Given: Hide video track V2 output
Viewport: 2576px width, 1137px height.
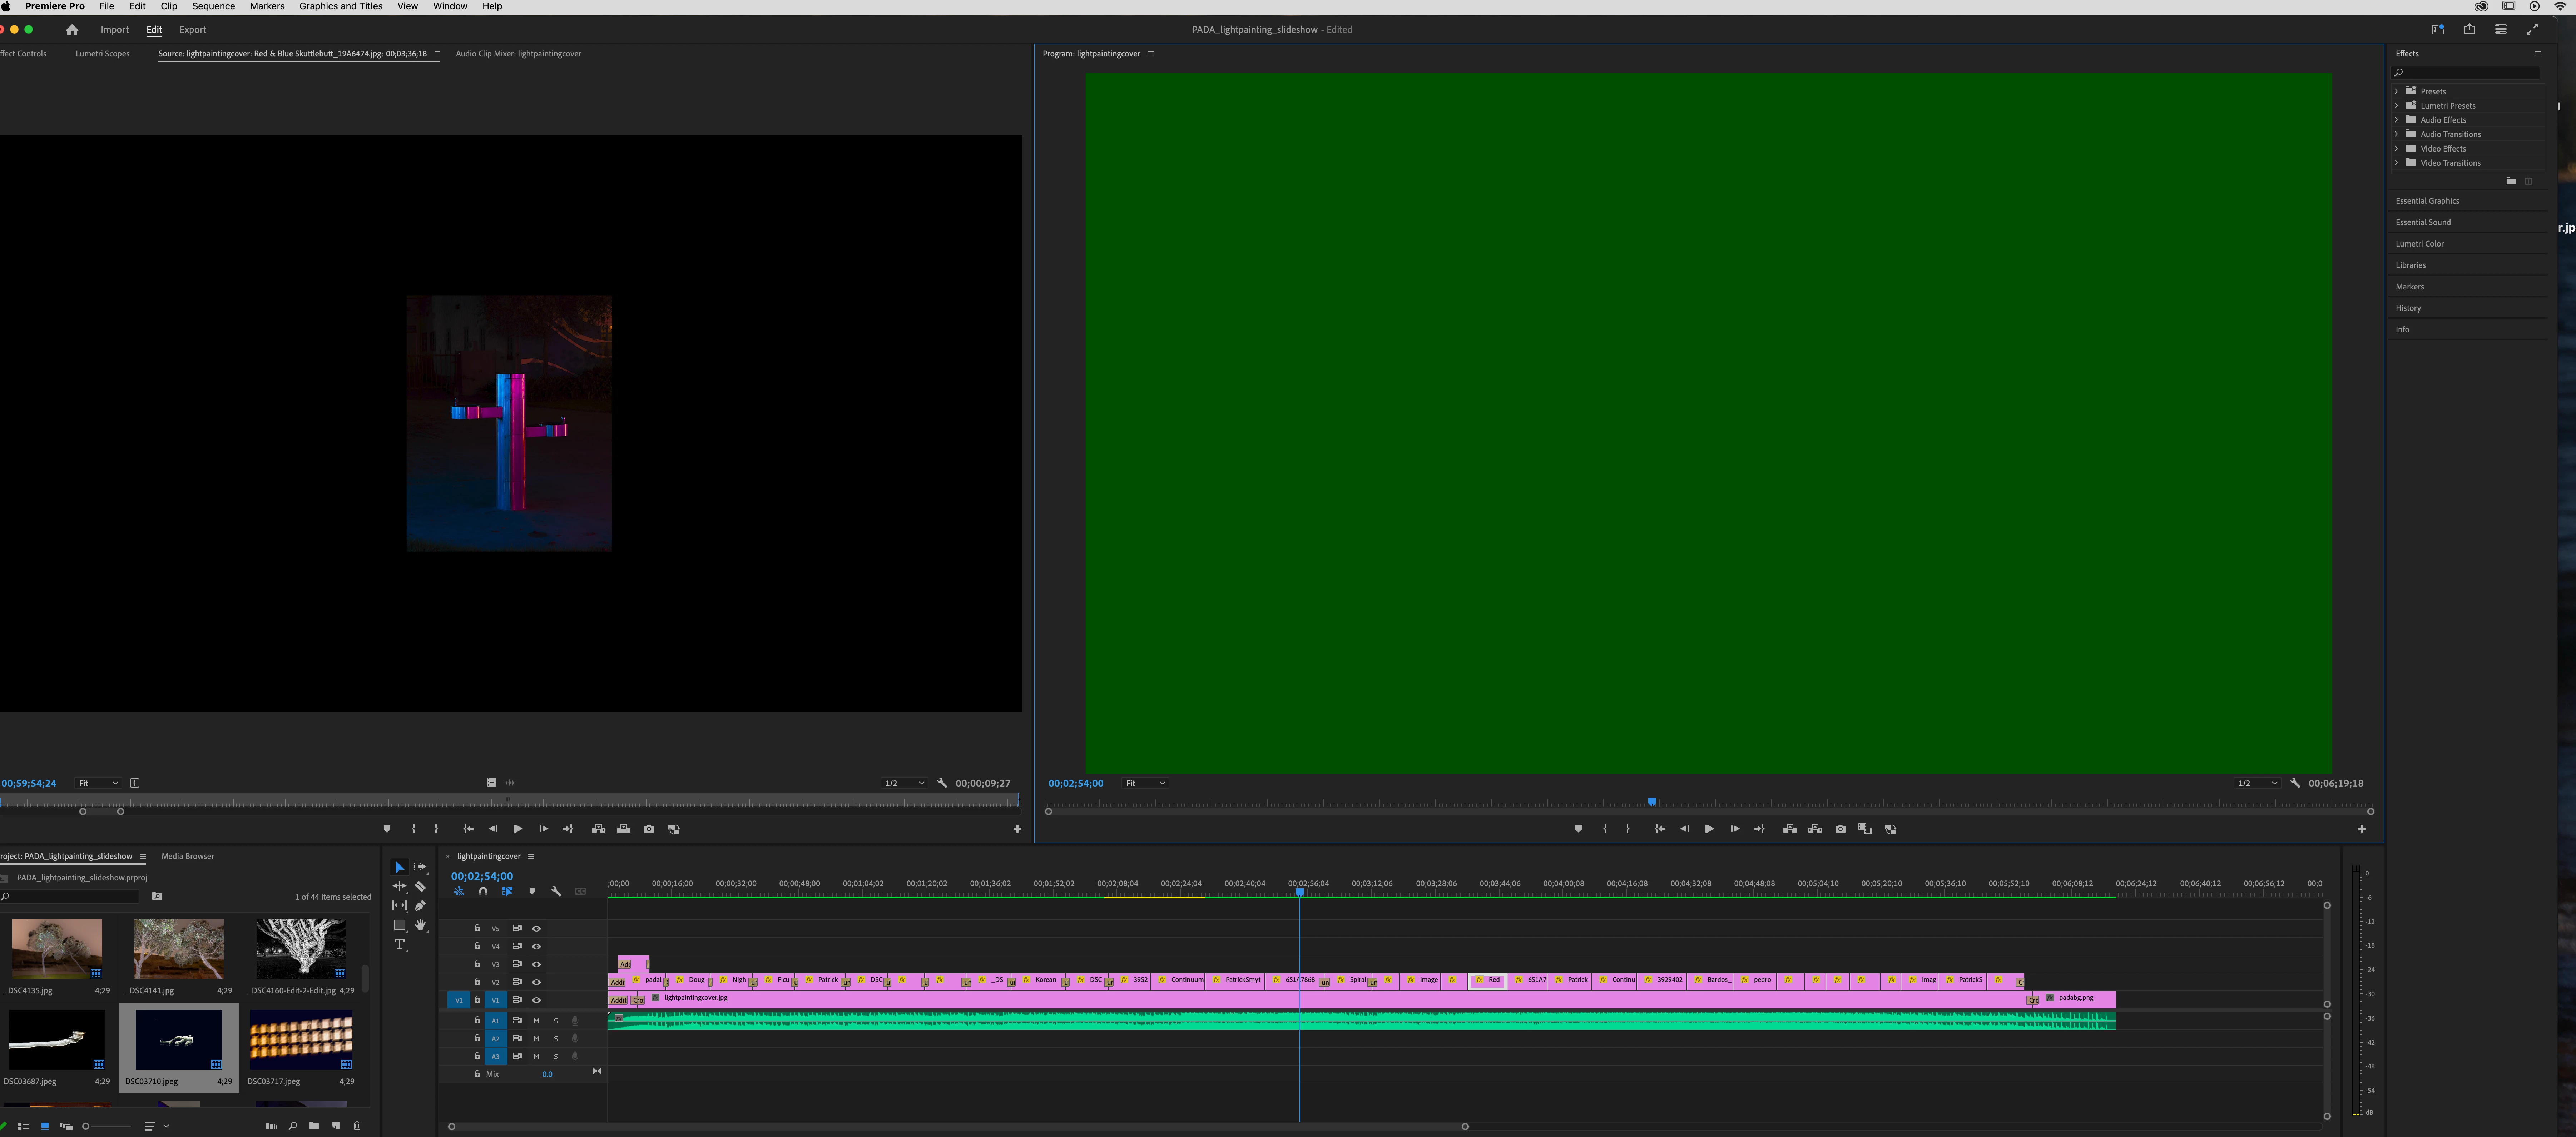Looking at the screenshot, I should [x=536, y=982].
